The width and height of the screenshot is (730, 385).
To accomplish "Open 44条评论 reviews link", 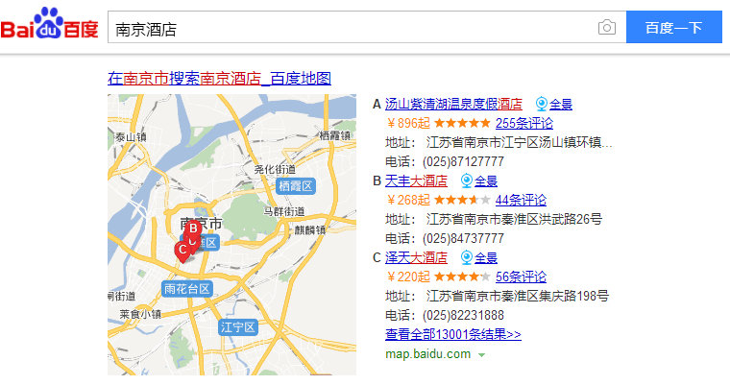I will click(521, 201).
